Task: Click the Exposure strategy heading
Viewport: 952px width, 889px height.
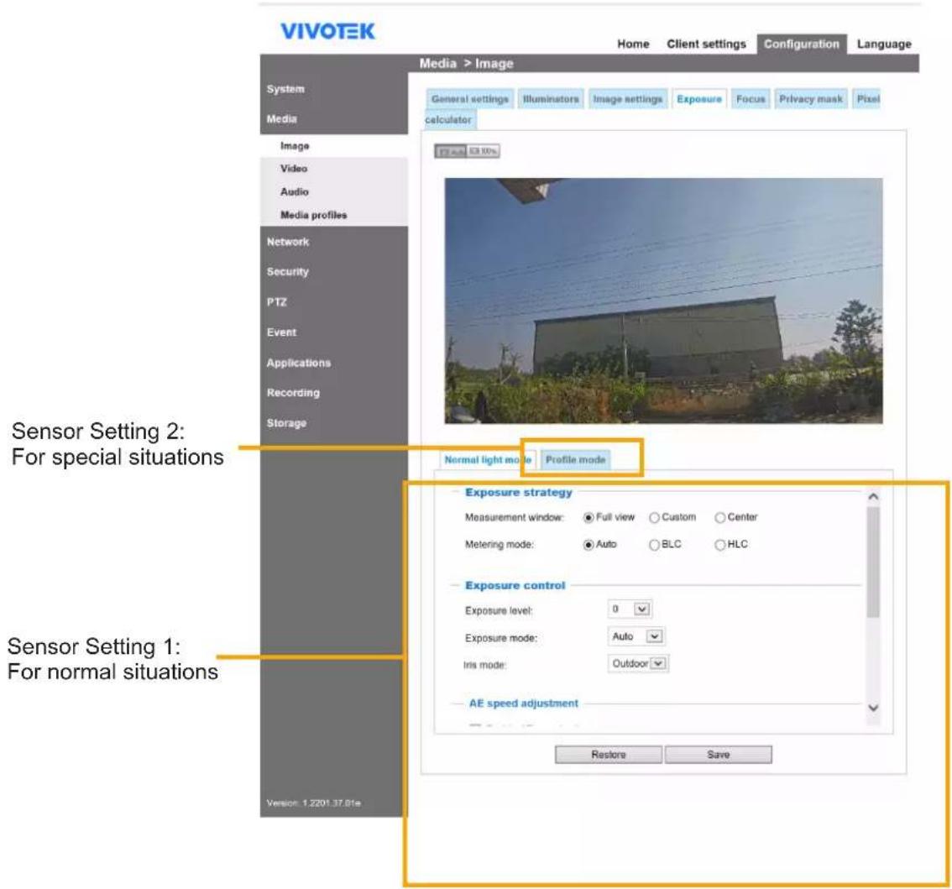Action: click(x=519, y=493)
